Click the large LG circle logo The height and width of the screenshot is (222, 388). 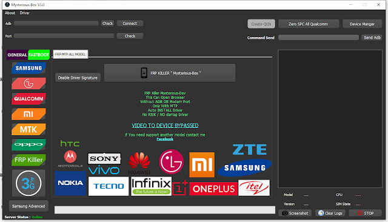171,161
